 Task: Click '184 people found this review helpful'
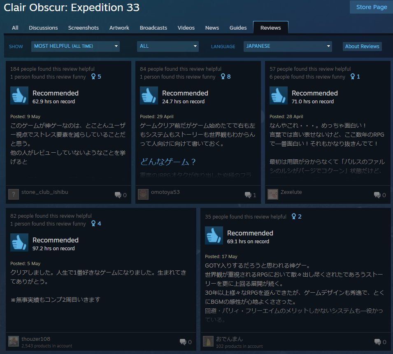[52, 69]
